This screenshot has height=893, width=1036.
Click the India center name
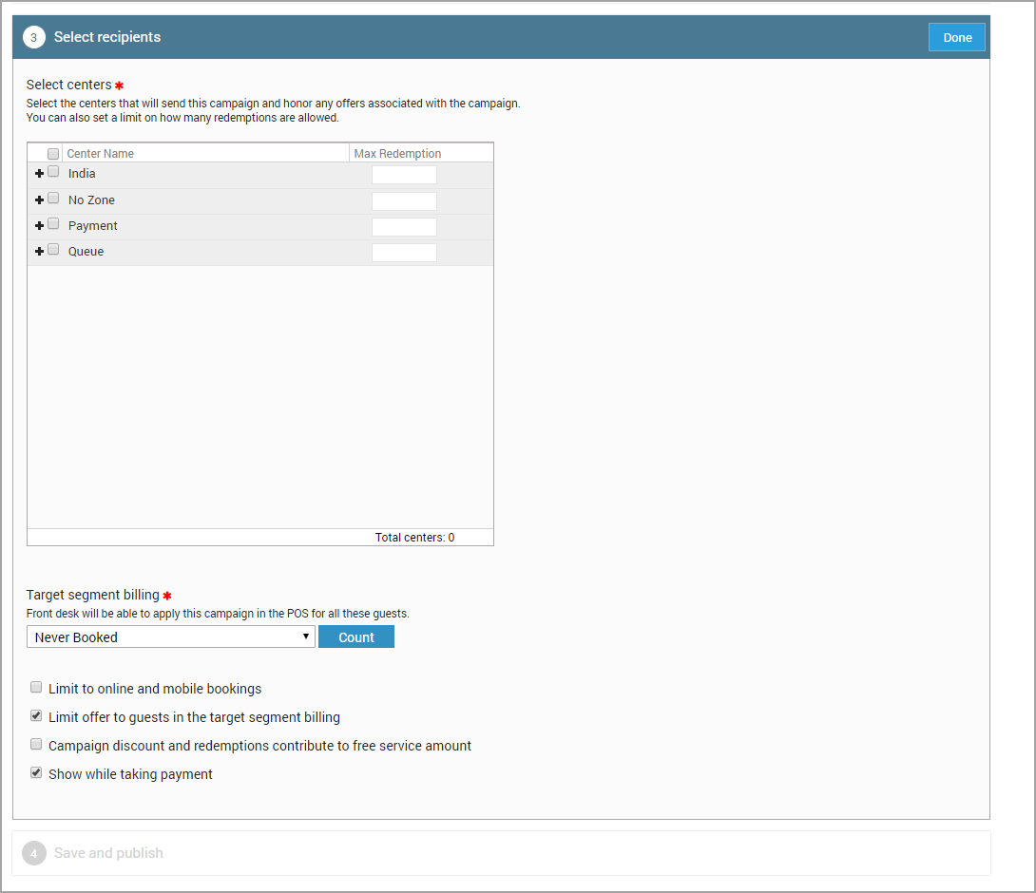coord(82,173)
